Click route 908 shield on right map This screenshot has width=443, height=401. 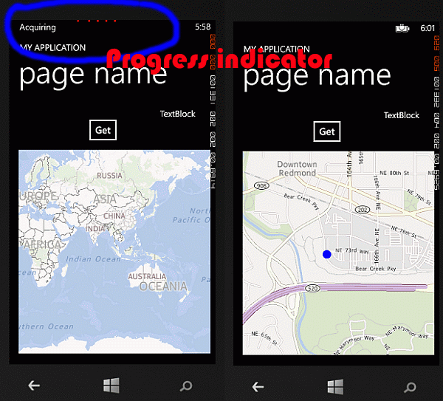(x=261, y=185)
